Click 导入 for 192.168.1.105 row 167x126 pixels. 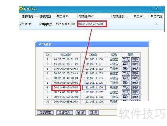point(126,83)
